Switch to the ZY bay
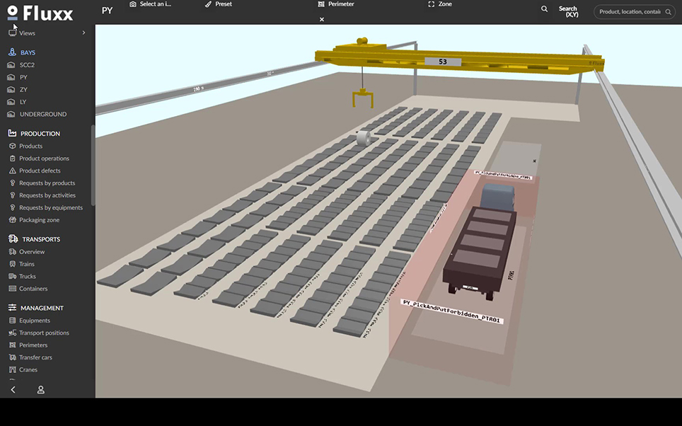 pyautogui.click(x=21, y=89)
